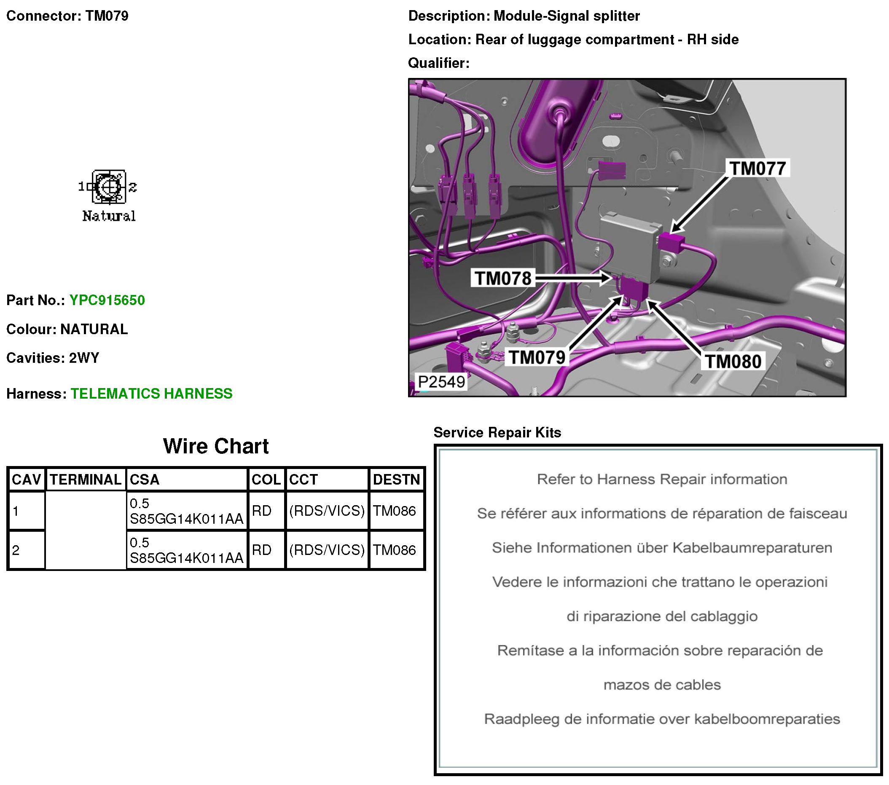Click 'Refer to Harness Repair information' text
The image size is (889, 785).
[661, 479]
